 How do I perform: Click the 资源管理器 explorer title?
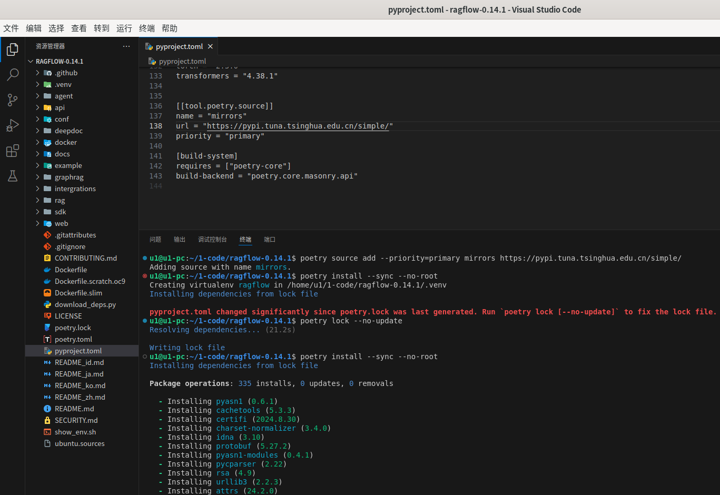point(50,46)
